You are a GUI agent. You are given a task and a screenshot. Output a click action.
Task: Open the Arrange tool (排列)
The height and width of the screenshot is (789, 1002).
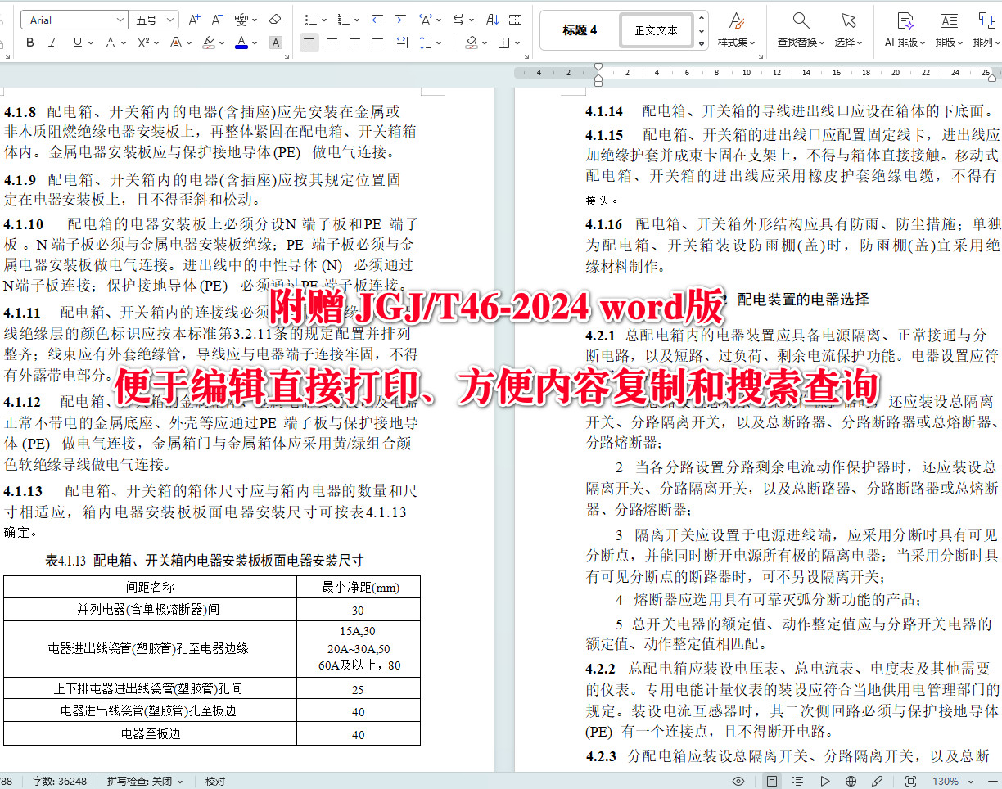(984, 29)
